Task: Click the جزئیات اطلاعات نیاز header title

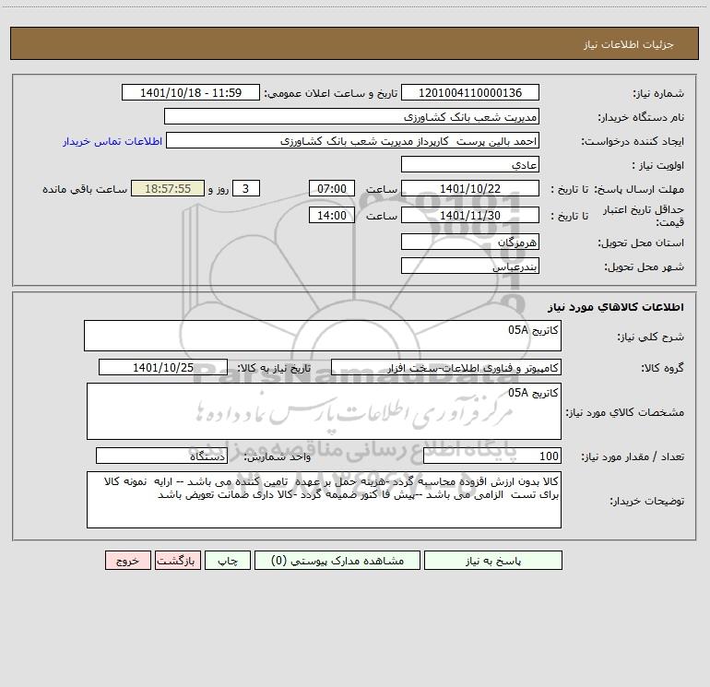Action: click(x=629, y=44)
